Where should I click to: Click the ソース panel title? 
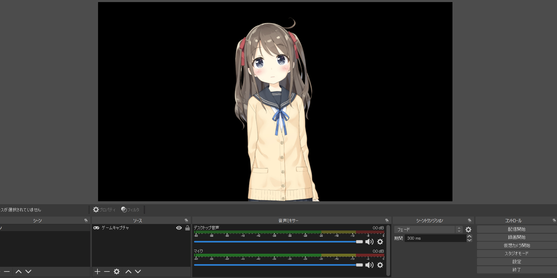click(137, 221)
